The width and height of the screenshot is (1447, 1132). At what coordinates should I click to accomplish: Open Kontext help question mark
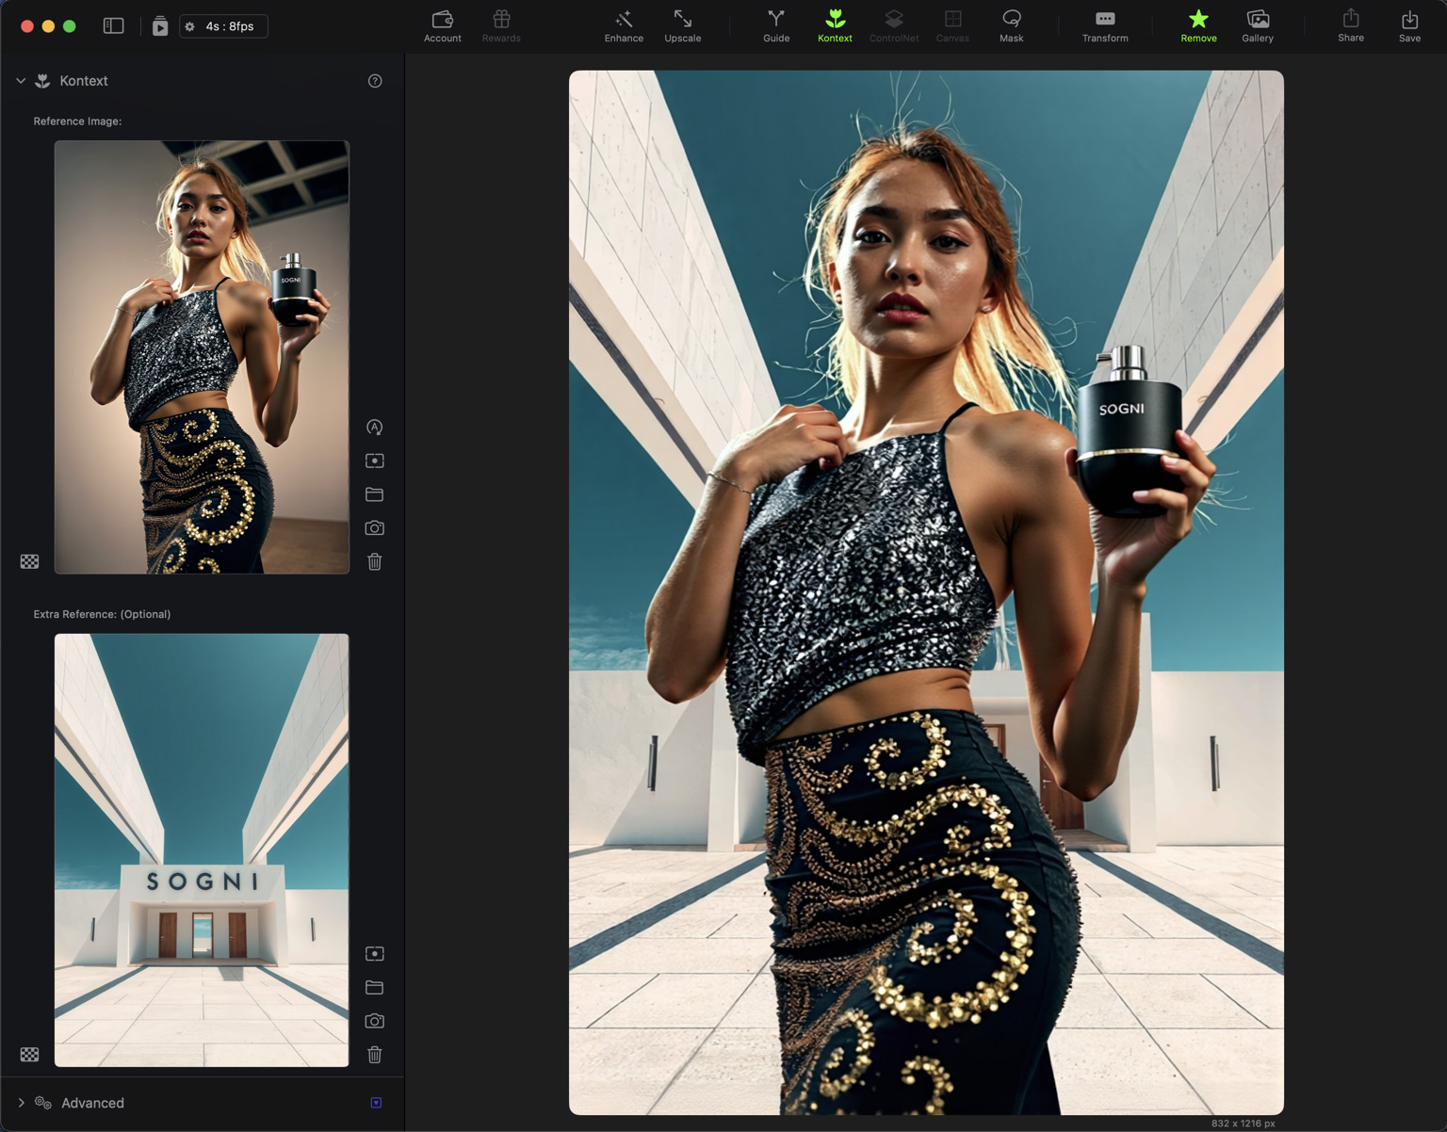tap(375, 81)
